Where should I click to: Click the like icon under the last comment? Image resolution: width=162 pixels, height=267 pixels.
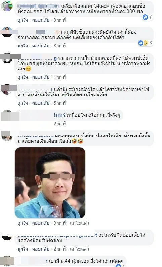118,266
